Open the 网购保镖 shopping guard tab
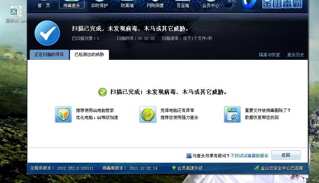This screenshot has width=319, height=183. [155, 6]
